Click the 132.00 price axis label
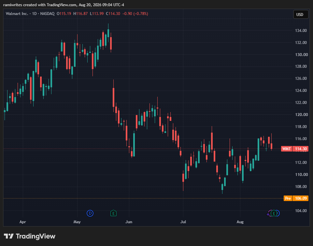Image resolution: width=313 pixels, height=246 pixels. tap(301, 43)
